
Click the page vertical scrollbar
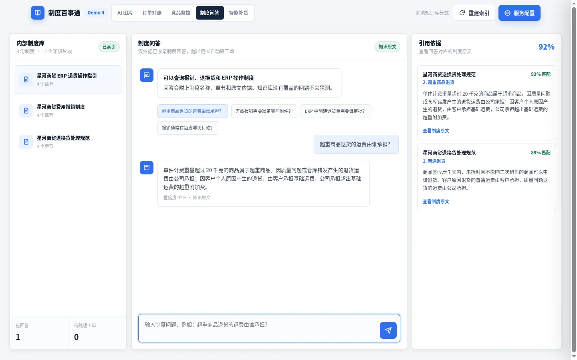pyautogui.click(x=574, y=180)
